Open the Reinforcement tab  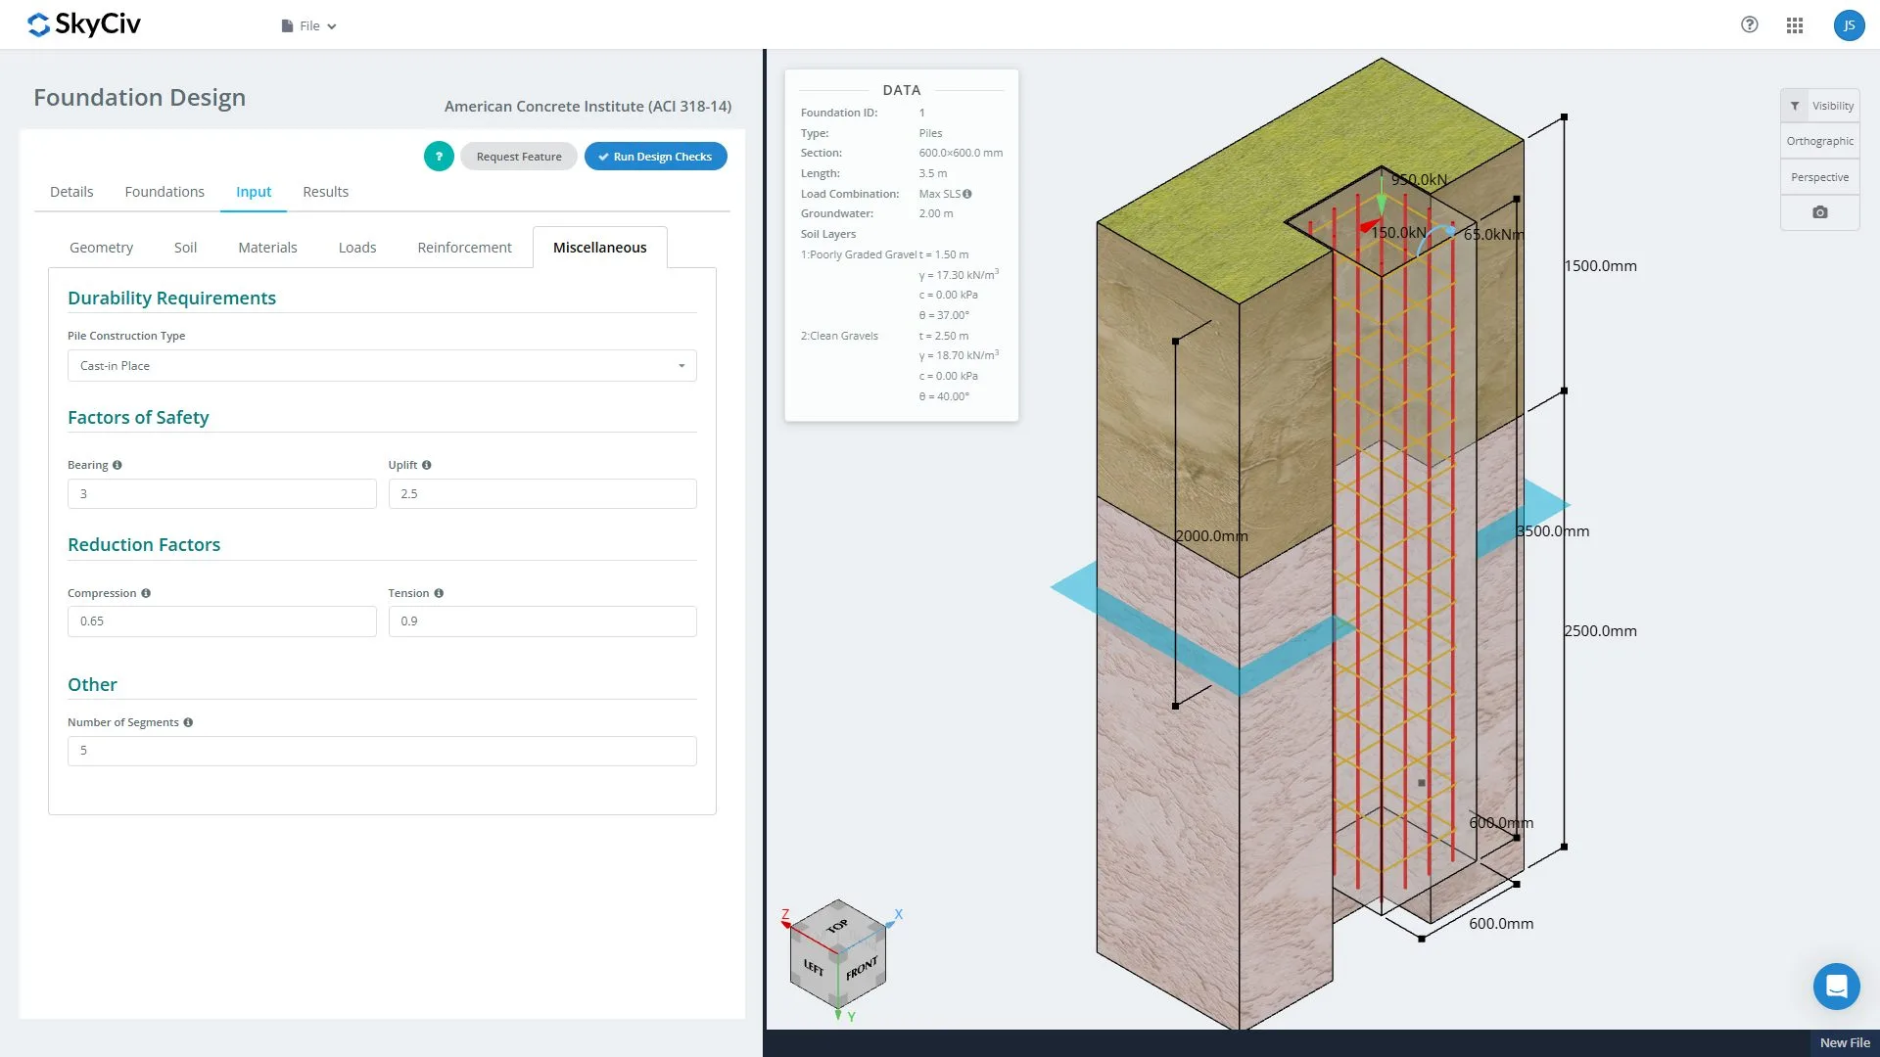tap(464, 248)
